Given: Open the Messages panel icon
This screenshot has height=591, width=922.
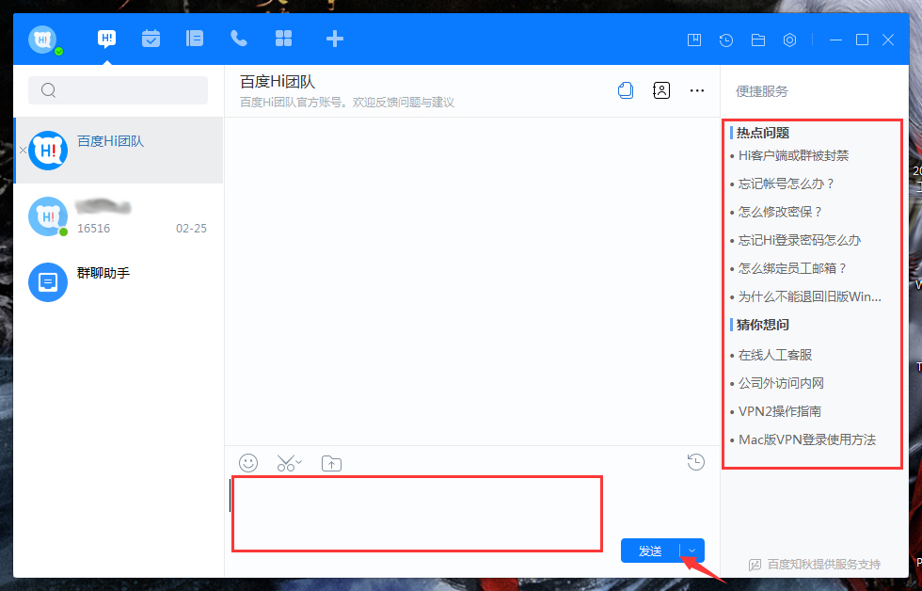Looking at the screenshot, I should pos(106,39).
